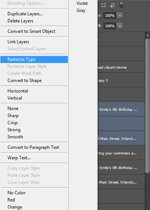The image size is (150, 210).
Task: Choose Convert to Paragraph Text
Action: [x=33, y=147]
